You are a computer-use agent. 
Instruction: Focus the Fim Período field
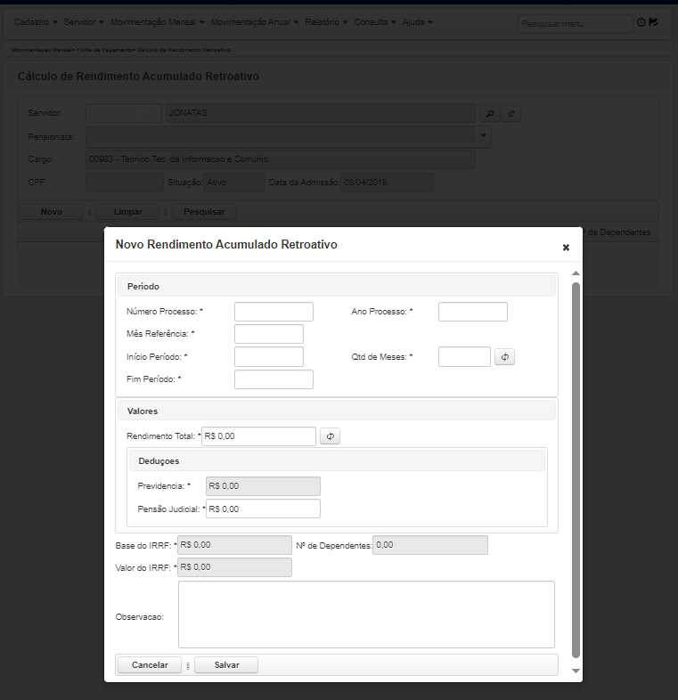tap(274, 379)
